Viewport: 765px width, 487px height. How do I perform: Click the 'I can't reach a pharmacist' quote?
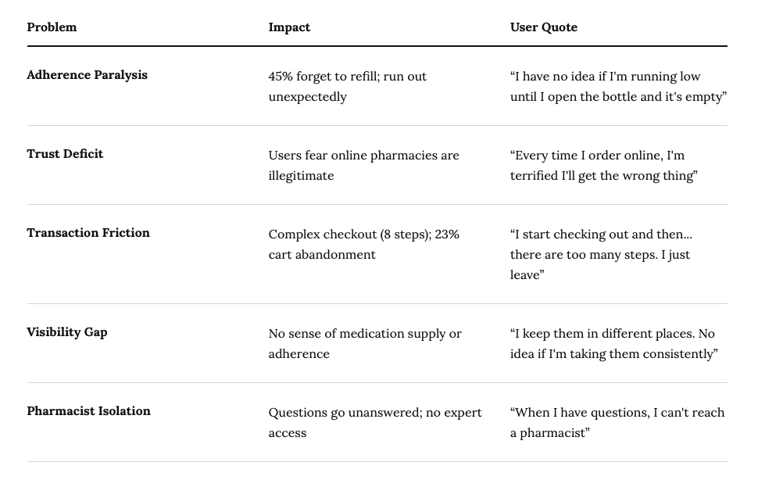[617, 423]
